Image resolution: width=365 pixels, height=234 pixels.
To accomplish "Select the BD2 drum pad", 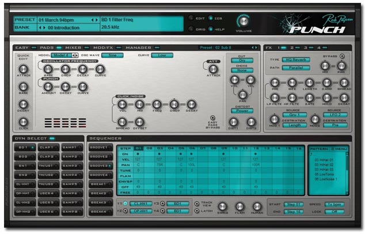I will point(25,157).
